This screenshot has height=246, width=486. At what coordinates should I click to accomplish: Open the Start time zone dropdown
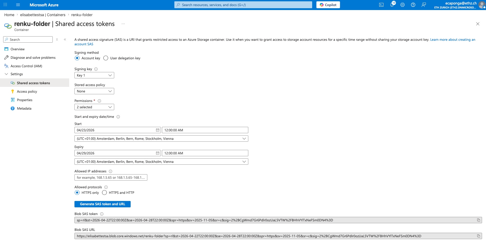point(161,138)
